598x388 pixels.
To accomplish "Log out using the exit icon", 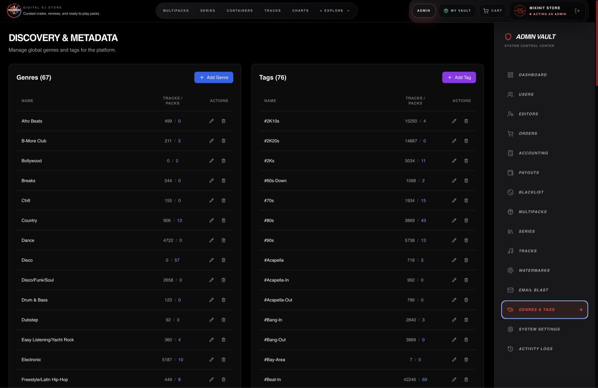I will pos(577,10).
